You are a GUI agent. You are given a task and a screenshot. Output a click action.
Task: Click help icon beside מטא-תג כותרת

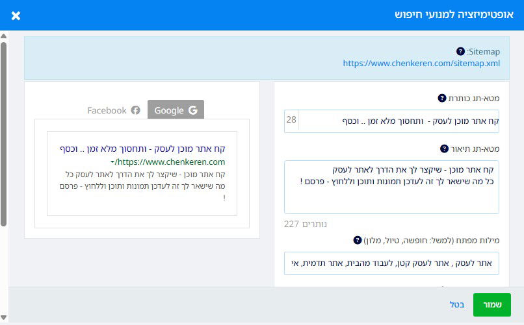442,98
